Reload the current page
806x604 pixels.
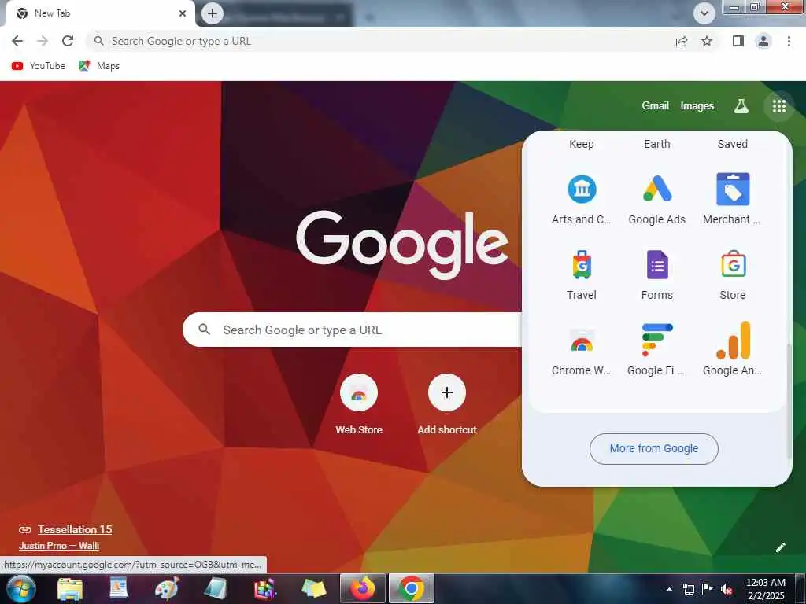click(x=68, y=41)
